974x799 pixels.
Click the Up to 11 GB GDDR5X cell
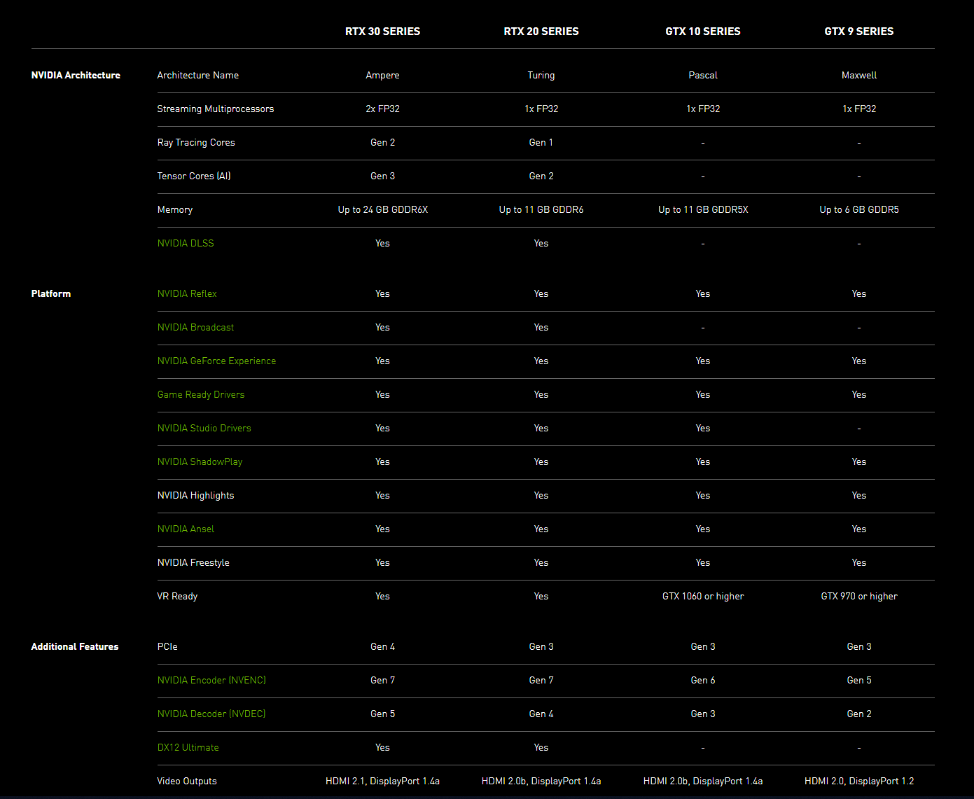coord(703,209)
